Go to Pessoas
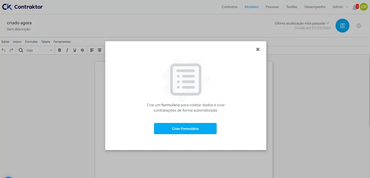Image resolution: width=370 pixels, height=178 pixels. pos(272,7)
